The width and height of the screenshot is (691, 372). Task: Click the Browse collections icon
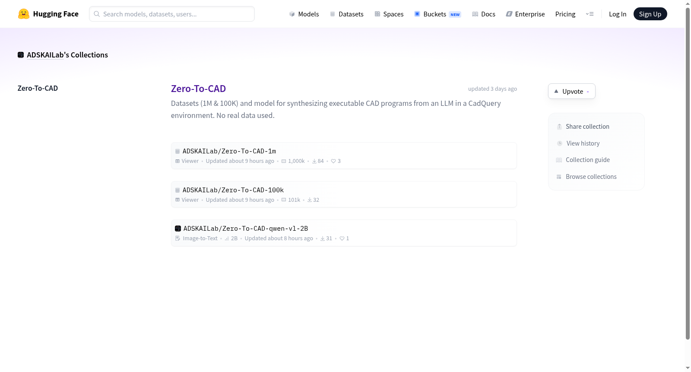[559, 177]
